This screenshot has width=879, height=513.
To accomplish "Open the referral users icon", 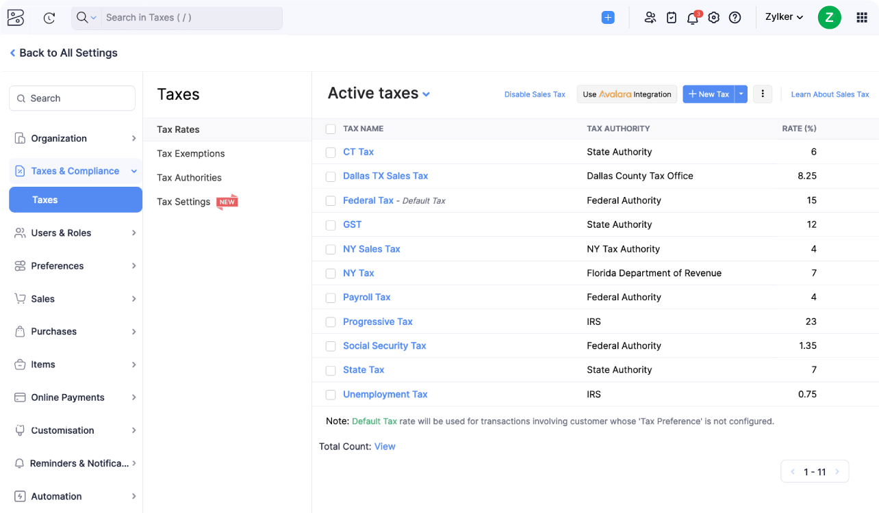I will pyautogui.click(x=650, y=18).
